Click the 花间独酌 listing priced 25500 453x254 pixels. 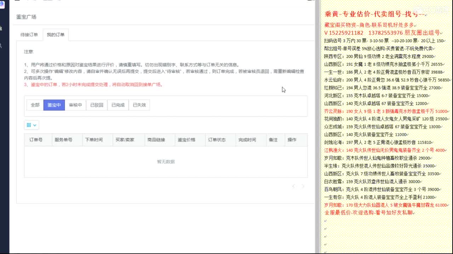coord(388,119)
